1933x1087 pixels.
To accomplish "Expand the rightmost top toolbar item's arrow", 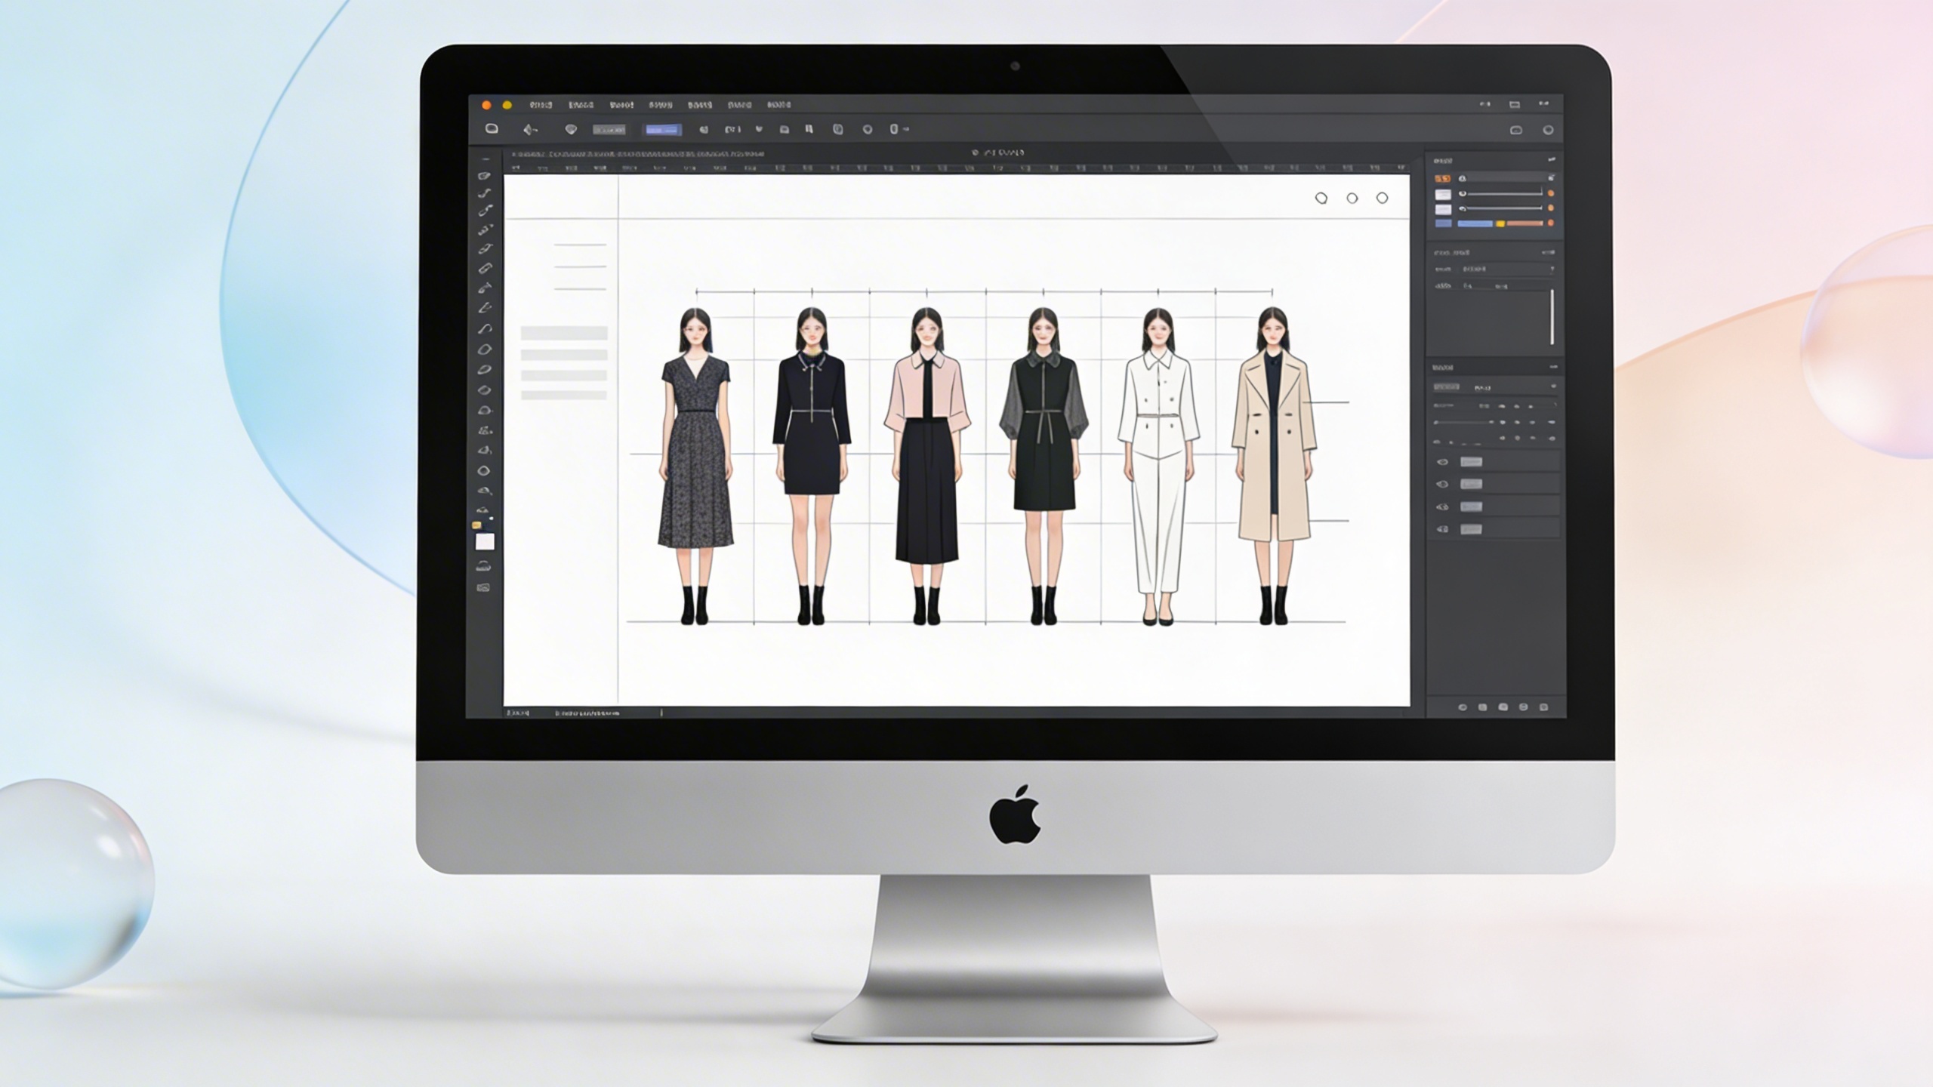I will (905, 129).
